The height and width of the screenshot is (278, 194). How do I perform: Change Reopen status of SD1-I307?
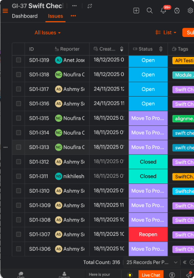pos(148,234)
